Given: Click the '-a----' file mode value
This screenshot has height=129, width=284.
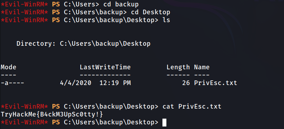Looking at the screenshot, I should 12,83.
